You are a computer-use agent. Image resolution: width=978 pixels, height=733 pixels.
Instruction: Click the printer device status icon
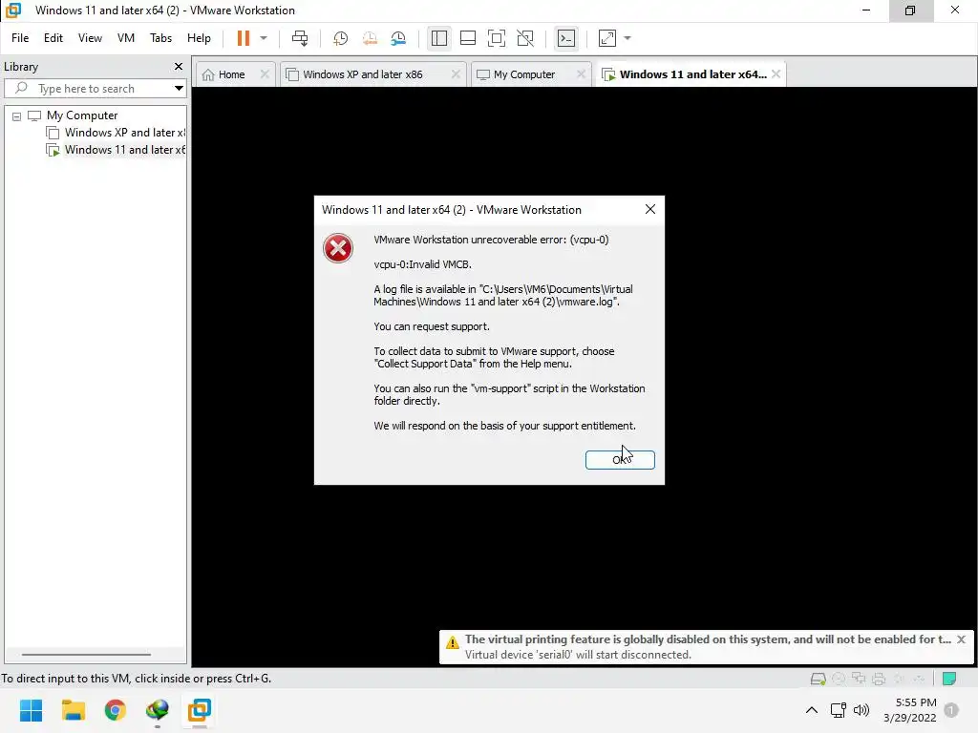click(879, 679)
